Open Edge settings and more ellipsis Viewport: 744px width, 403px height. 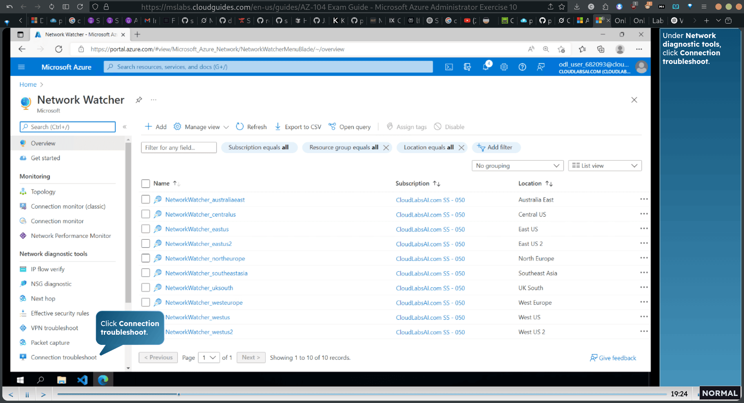[x=639, y=49]
